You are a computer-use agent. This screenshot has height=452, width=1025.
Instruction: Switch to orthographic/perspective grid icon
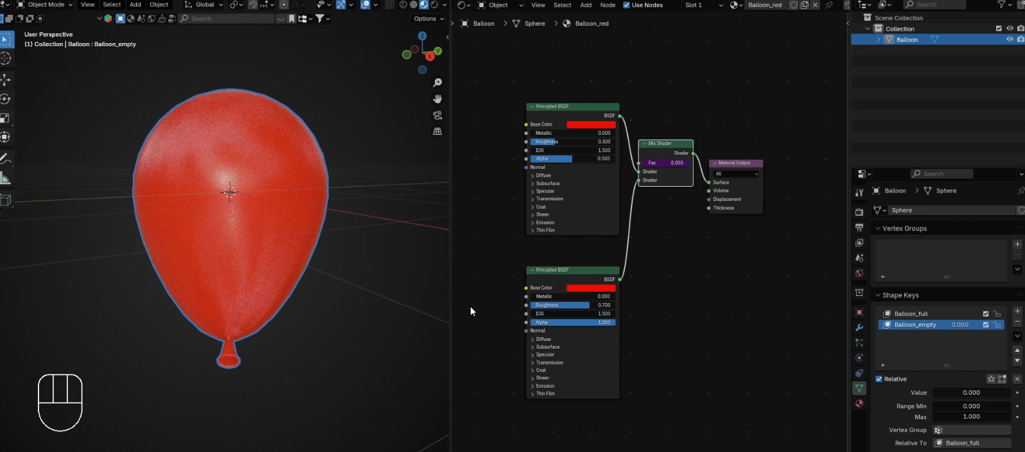pos(437,132)
